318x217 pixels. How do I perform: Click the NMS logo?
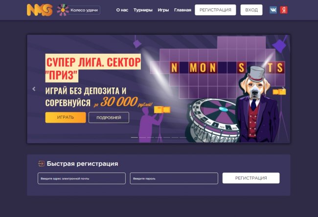coord(40,10)
